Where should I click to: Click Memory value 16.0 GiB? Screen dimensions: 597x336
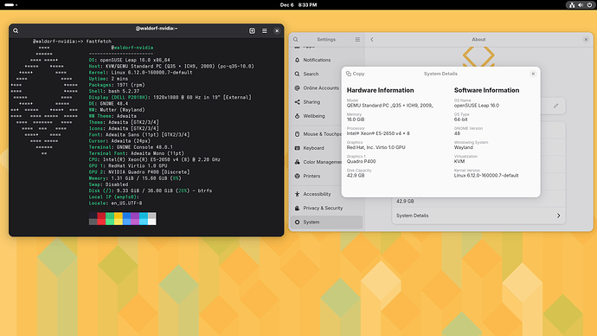pos(356,120)
